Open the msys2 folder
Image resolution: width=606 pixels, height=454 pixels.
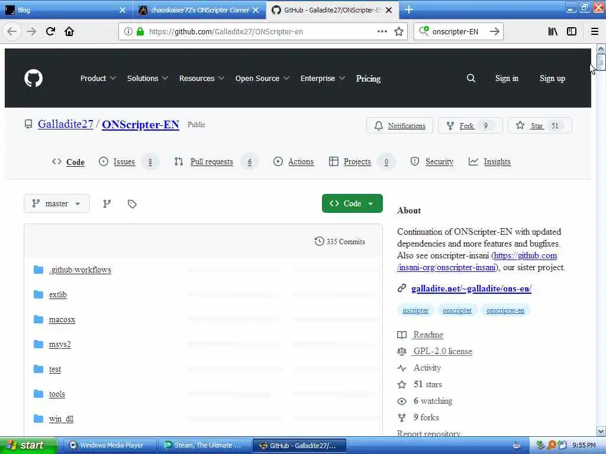pos(60,345)
